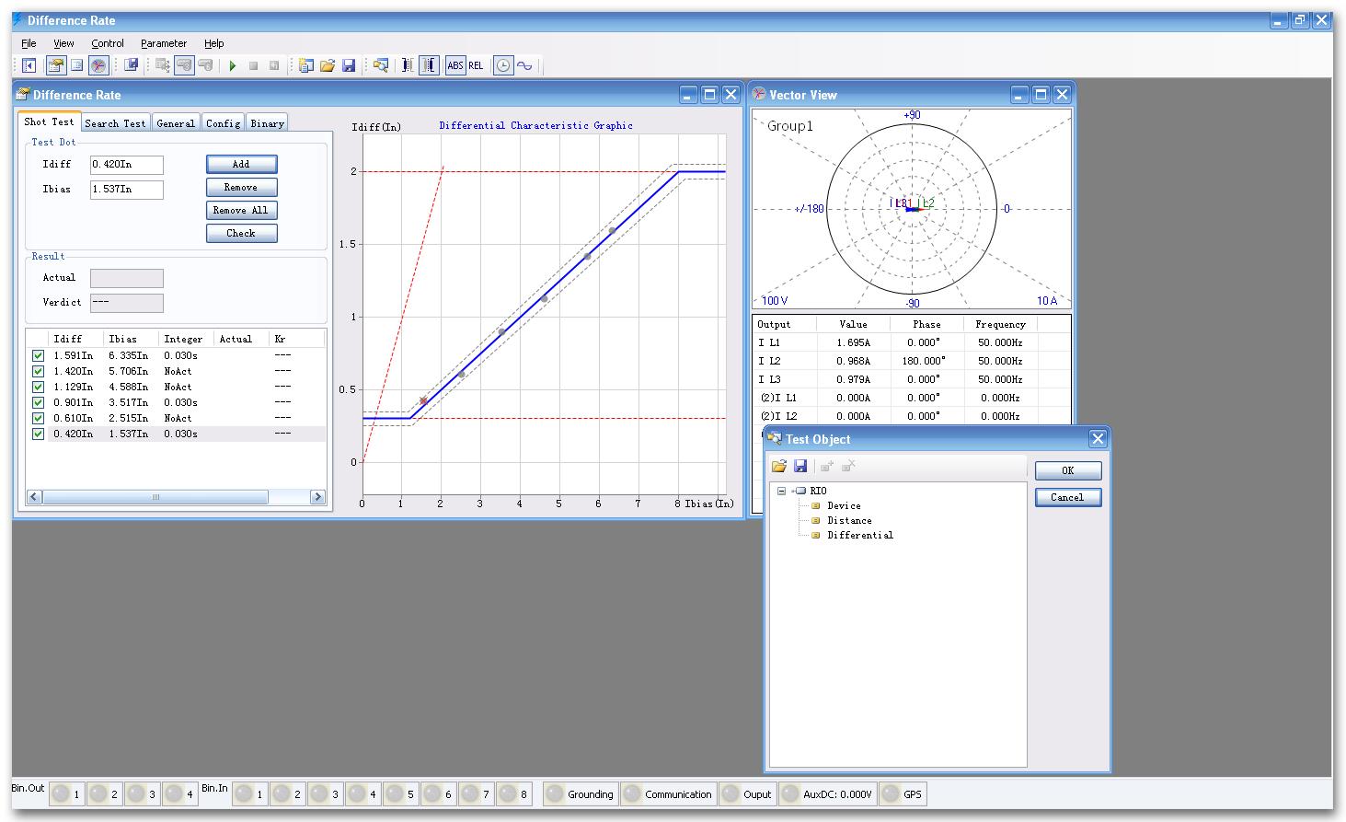
Task: Select the Differential tree item
Action: [x=859, y=535]
